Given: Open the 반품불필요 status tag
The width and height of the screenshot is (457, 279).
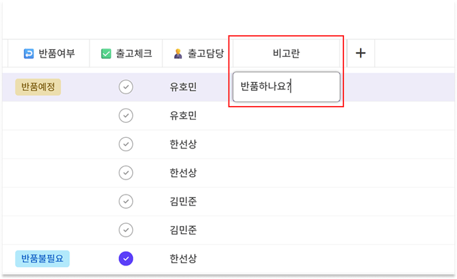Looking at the screenshot, I should point(43,258).
